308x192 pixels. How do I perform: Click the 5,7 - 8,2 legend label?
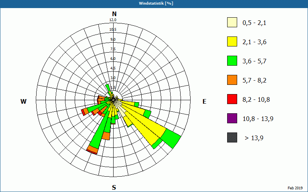254,81
